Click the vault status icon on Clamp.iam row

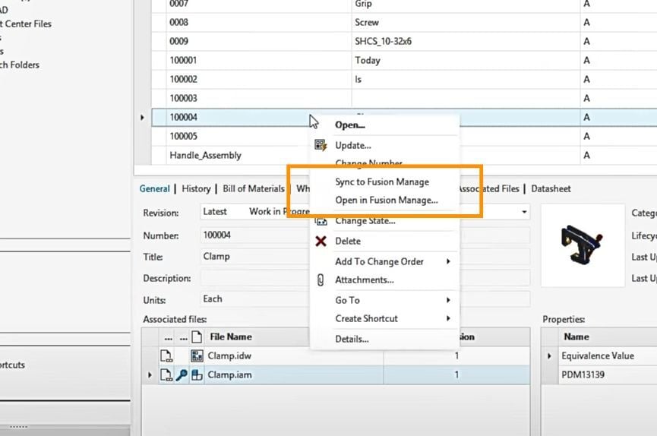(166, 374)
